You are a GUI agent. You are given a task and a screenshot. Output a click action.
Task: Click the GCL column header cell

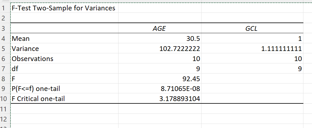(x=252, y=28)
